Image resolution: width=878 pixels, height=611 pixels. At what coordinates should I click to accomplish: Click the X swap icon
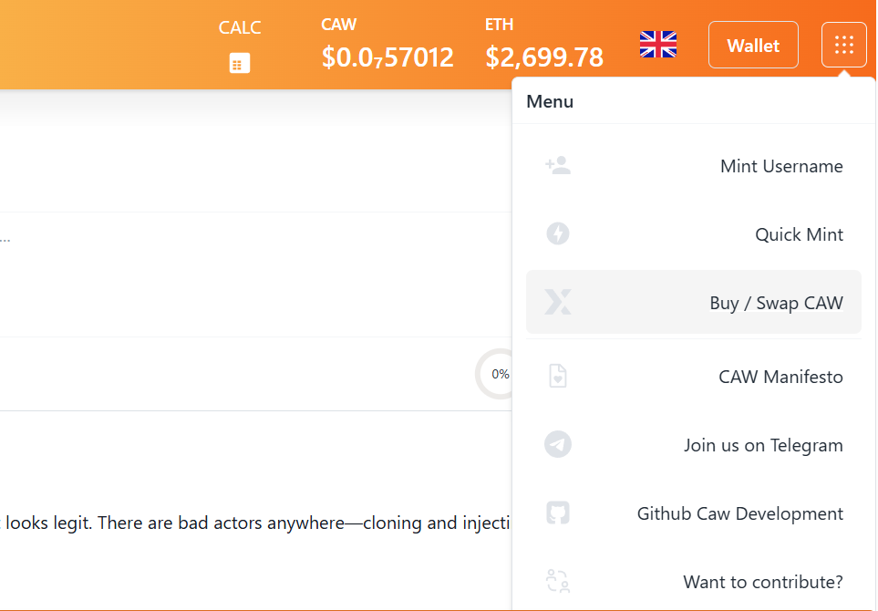(x=558, y=302)
